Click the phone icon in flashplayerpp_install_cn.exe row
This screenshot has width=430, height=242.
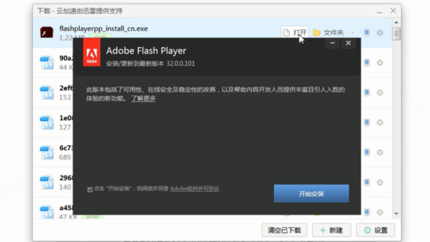pyautogui.click(x=367, y=33)
